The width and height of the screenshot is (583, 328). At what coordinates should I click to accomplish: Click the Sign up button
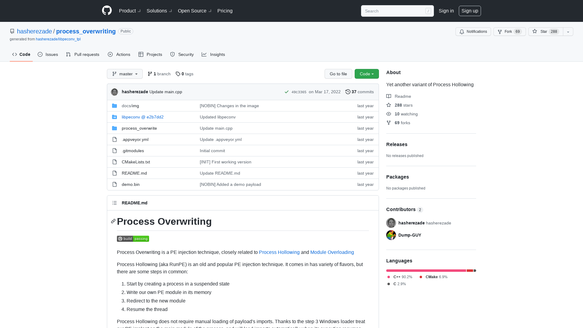pos(470,11)
